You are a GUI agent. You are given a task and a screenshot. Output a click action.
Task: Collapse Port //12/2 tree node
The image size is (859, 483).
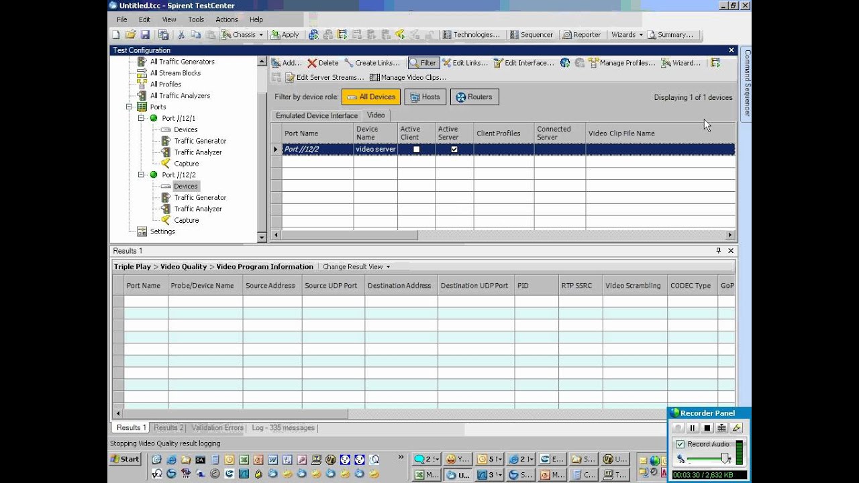(142, 175)
